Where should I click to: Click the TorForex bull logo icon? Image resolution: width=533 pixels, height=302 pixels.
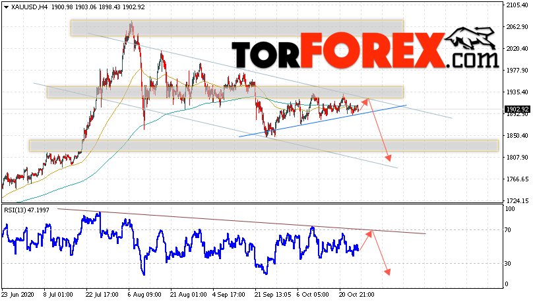coord(470,38)
